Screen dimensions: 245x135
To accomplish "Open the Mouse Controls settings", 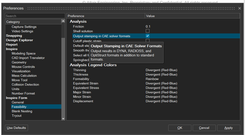I will 23,67.
